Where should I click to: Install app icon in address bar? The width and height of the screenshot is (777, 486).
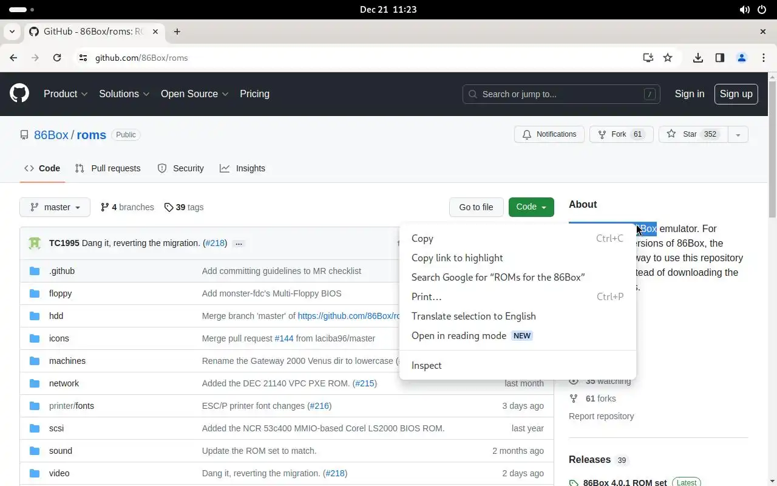point(648,58)
